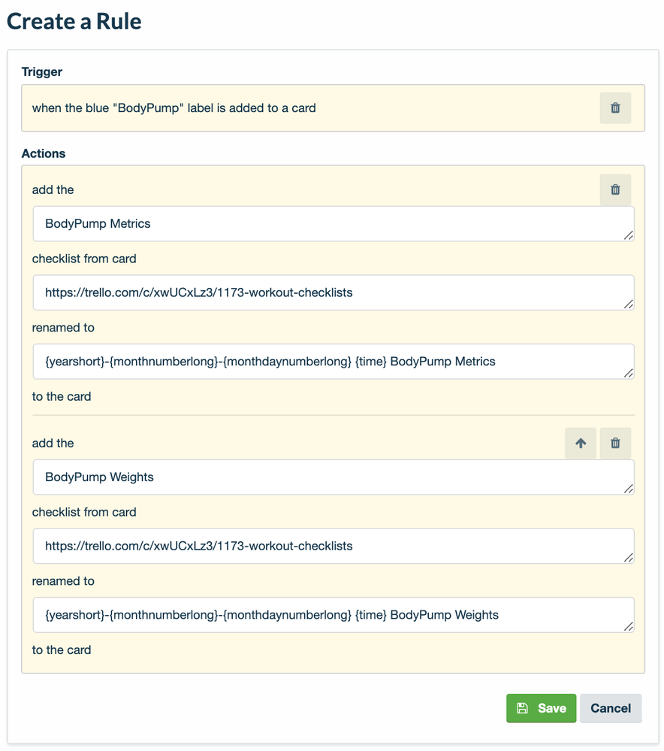This screenshot has width=664, height=751.
Task: Save the new rule
Action: 541,707
